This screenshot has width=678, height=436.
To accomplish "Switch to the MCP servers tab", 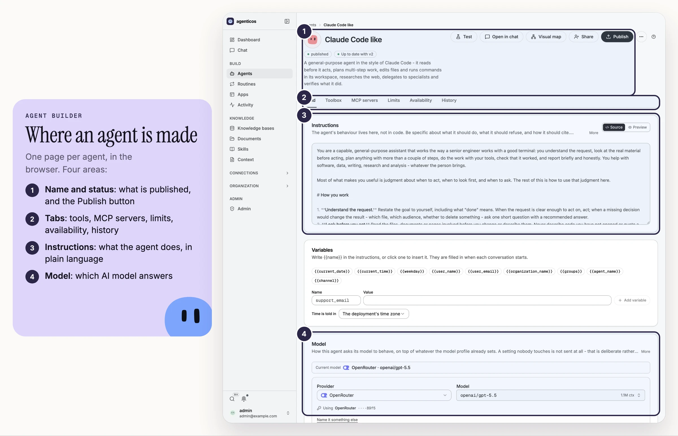I will pos(364,100).
